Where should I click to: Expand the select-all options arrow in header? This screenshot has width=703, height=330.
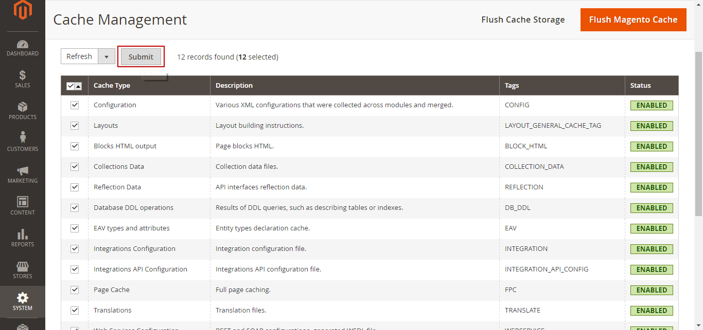[78, 86]
